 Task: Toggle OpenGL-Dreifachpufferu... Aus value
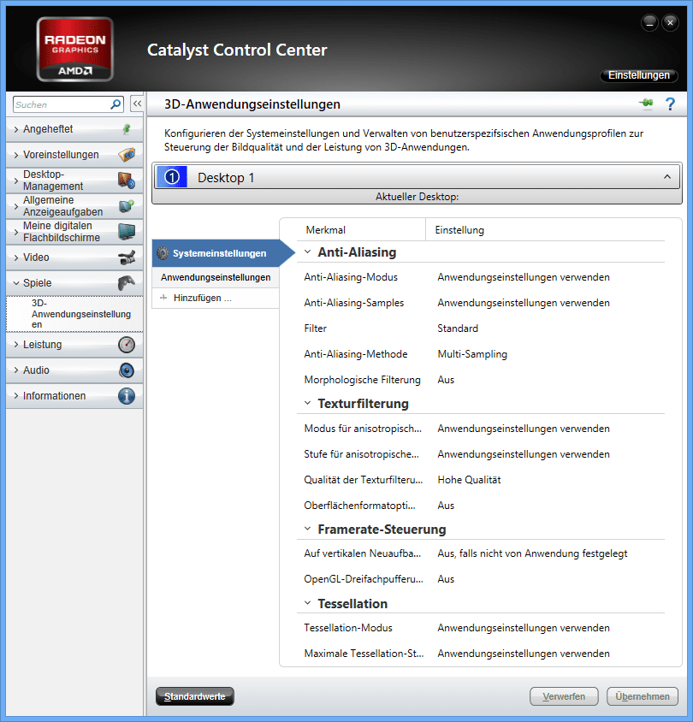(x=446, y=579)
